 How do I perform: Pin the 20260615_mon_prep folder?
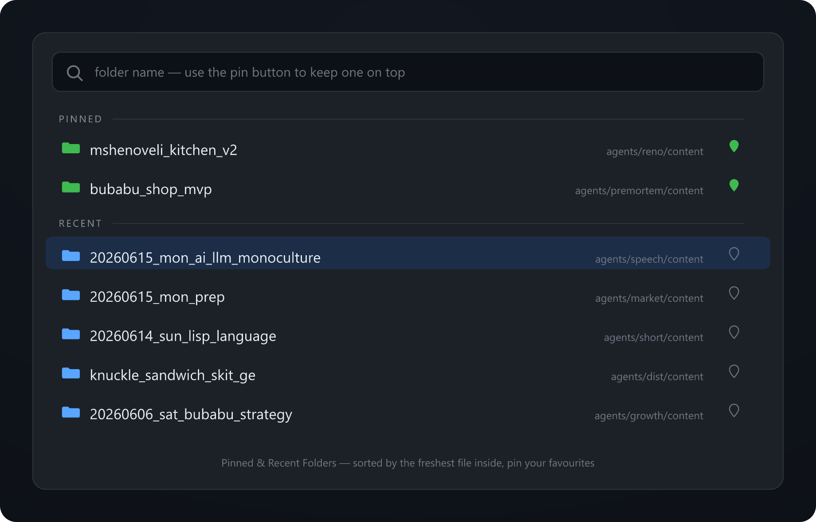pyautogui.click(x=734, y=293)
